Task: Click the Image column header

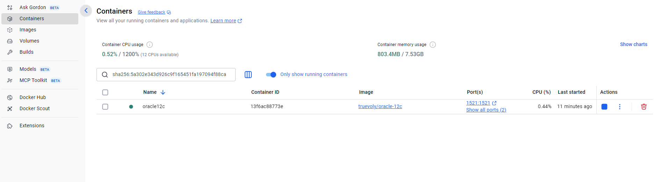Action: click(x=366, y=92)
